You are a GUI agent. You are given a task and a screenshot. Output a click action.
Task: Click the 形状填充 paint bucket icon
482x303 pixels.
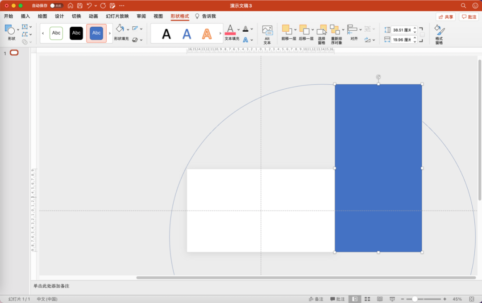pos(120,29)
